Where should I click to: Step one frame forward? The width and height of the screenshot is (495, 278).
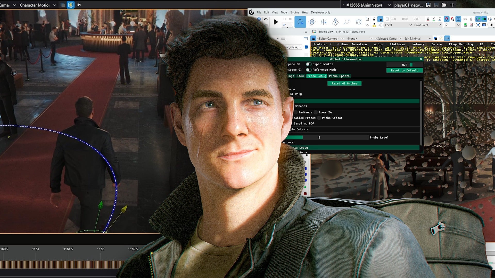pyautogui.click(x=290, y=19)
